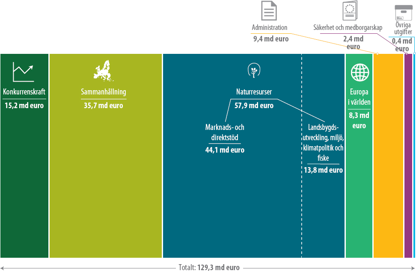Select the '8,3 md euro' value
Image resolution: width=416 pixels, height=271 pixels.
click(359, 120)
